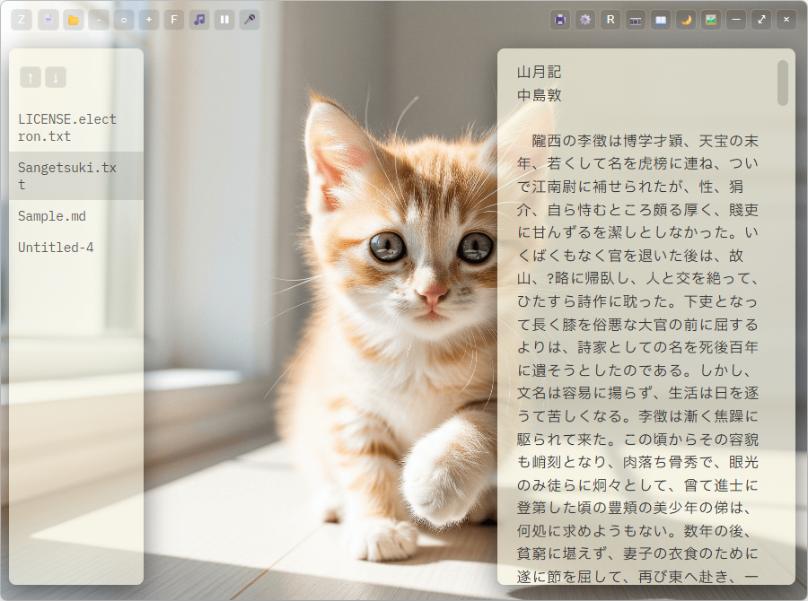
Task: Increase the font size with the plus icon
Action: point(148,19)
